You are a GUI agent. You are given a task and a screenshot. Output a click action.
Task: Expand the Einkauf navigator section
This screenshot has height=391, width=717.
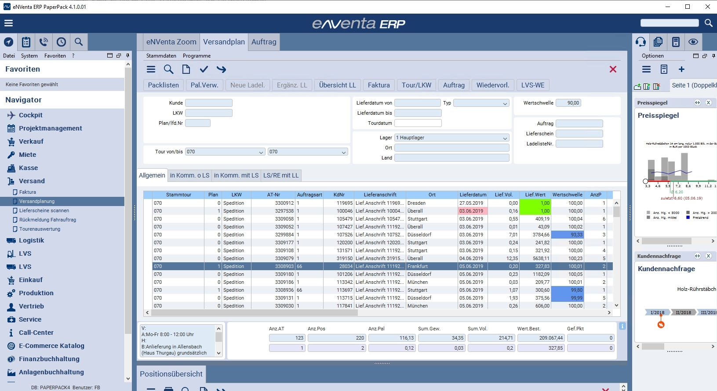point(31,280)
